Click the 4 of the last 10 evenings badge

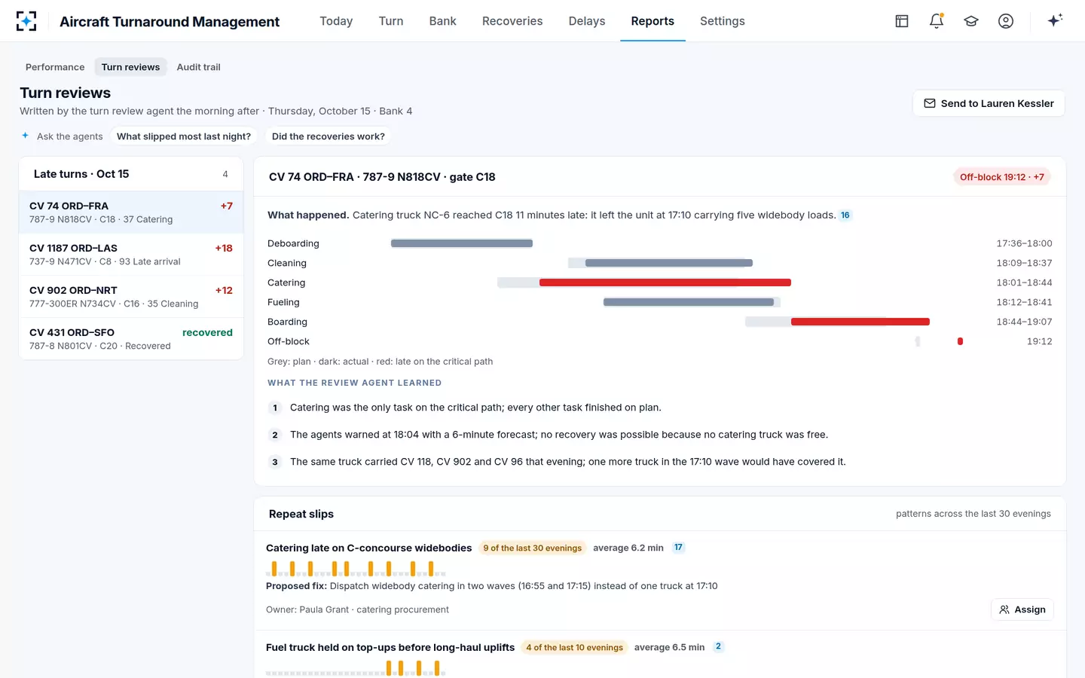[x=575, y=647]
